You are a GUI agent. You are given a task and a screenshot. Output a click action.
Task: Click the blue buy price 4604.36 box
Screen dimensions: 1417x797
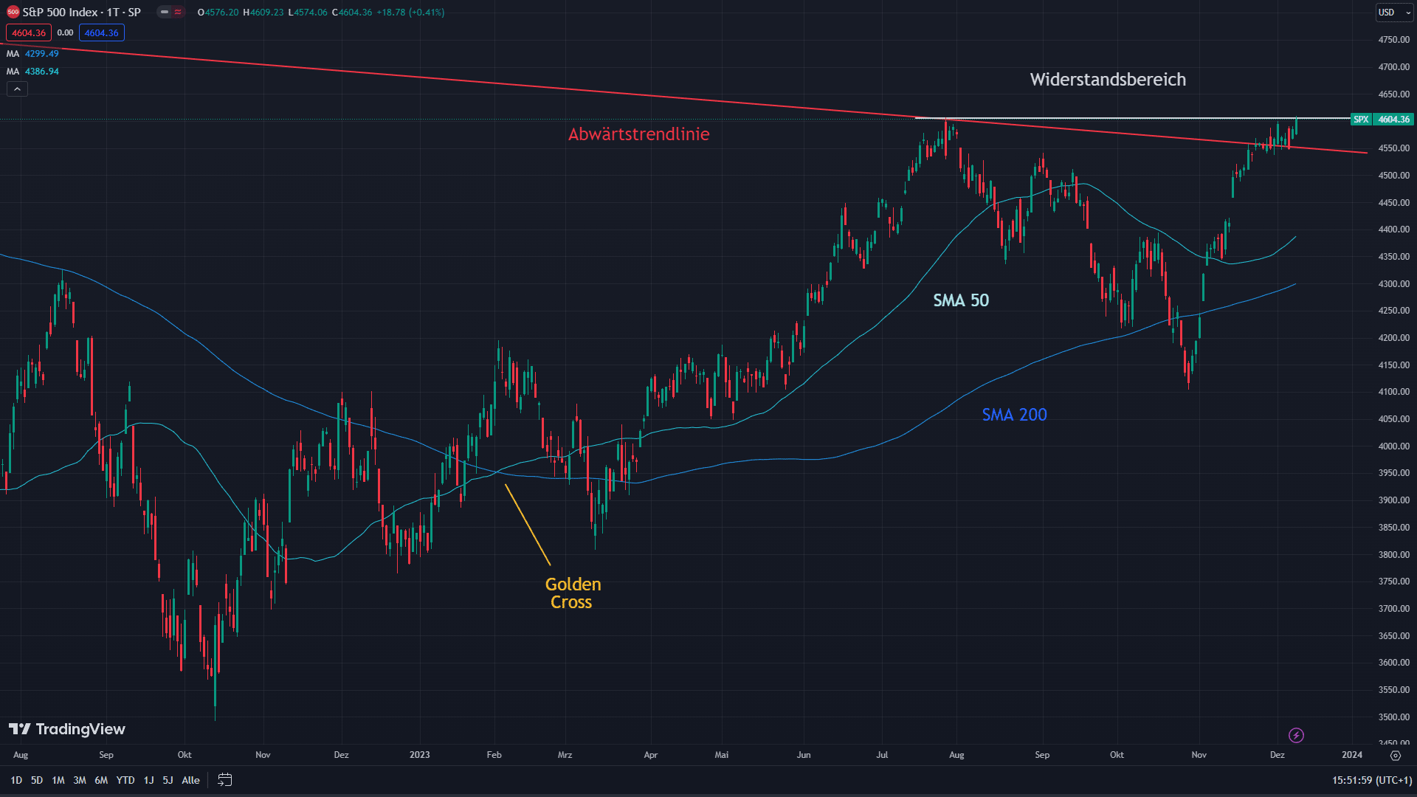click(x=102, y=32)
